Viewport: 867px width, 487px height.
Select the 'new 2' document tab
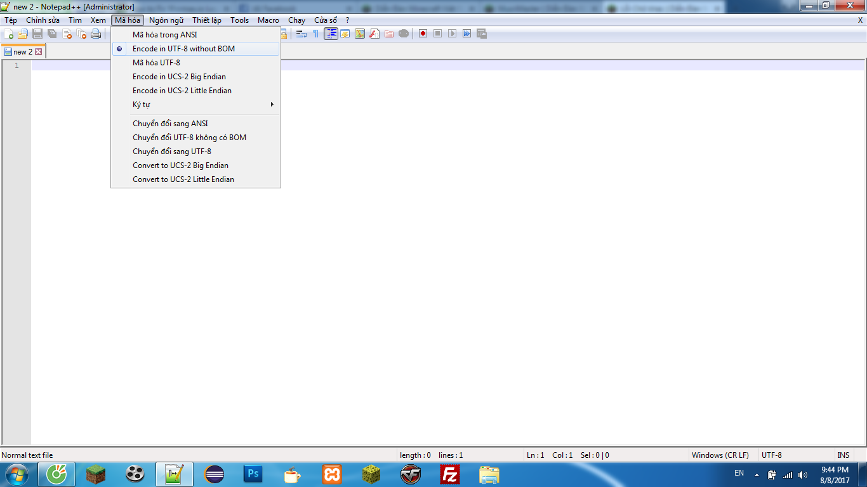pos(23,52)
